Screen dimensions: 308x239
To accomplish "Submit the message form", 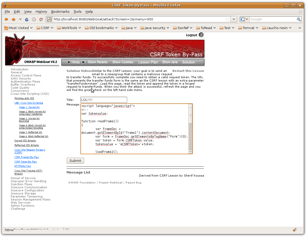I will (x=75, y=161).
